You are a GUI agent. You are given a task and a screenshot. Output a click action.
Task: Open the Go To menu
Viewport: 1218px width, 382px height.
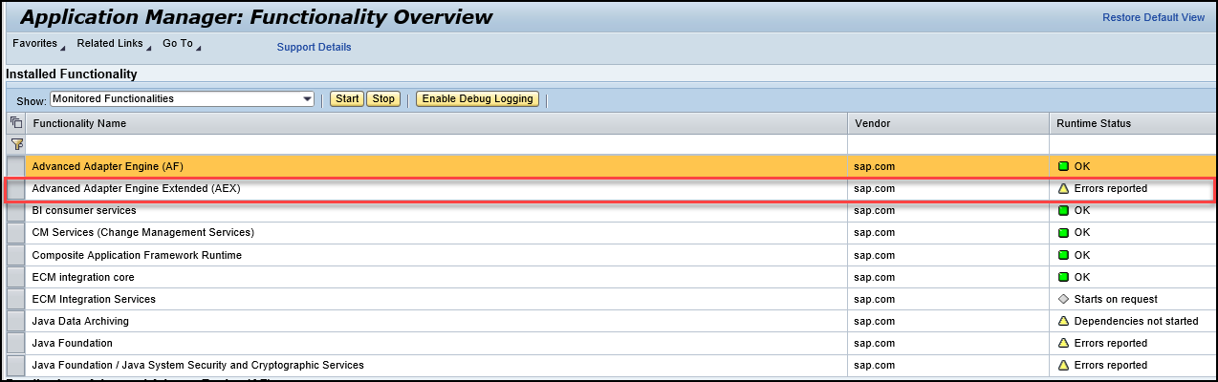[181, 44]
